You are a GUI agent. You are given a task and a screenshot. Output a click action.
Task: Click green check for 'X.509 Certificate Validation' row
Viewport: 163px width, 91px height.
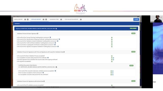coord(112,43)
